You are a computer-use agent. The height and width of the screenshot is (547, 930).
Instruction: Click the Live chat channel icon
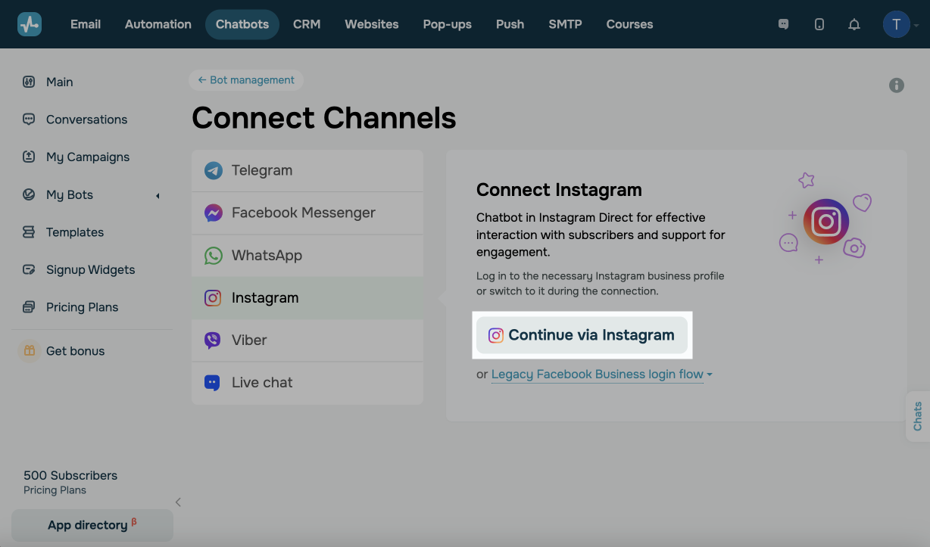(214, 383)
